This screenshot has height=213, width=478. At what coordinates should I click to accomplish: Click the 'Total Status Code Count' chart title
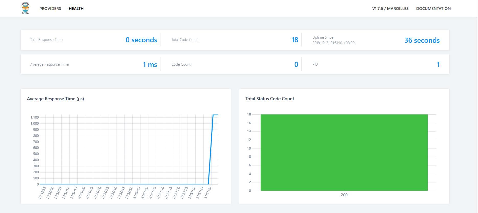point(270,99)
